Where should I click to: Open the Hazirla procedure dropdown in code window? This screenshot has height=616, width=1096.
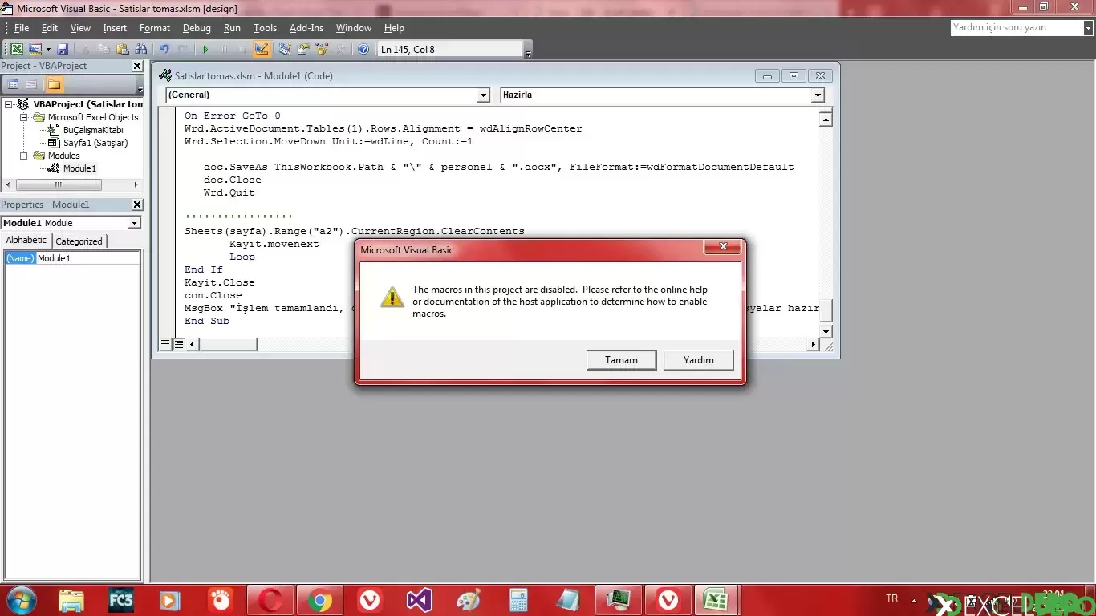818,95
